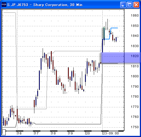Image resolution: width=141 pixels, height=137 pixels.
Task: Click the green highlighted candle on the 23rd
Action: pyautogui.click(x=104, y=33)
